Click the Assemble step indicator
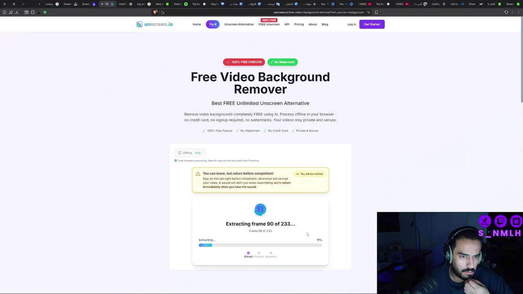523x294 pixels. [271, 254]
